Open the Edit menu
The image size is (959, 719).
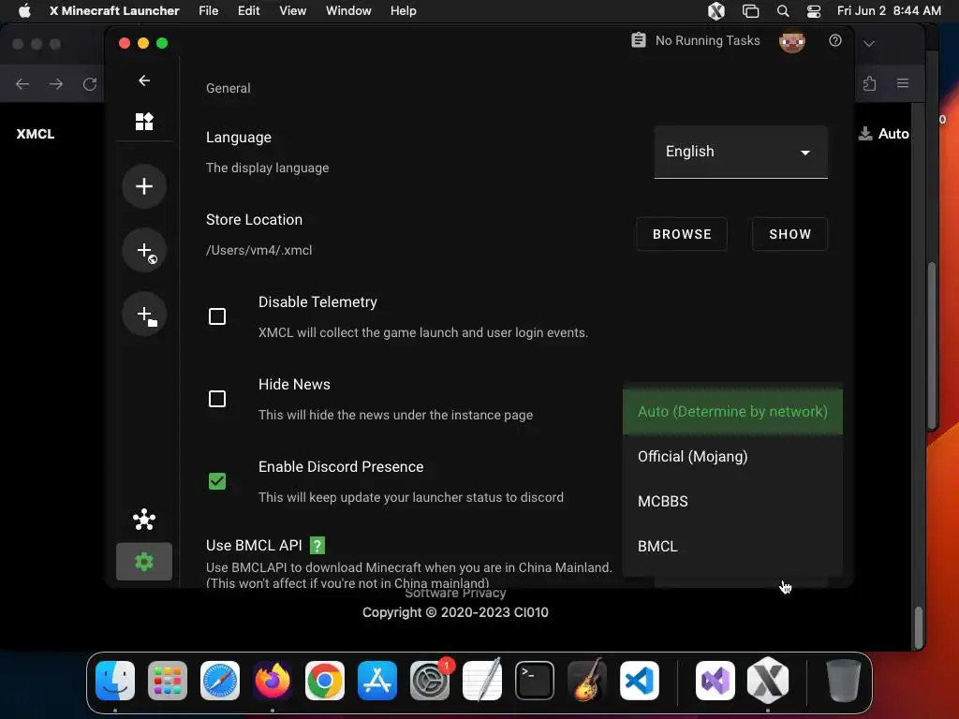click(x=249, y=11)
